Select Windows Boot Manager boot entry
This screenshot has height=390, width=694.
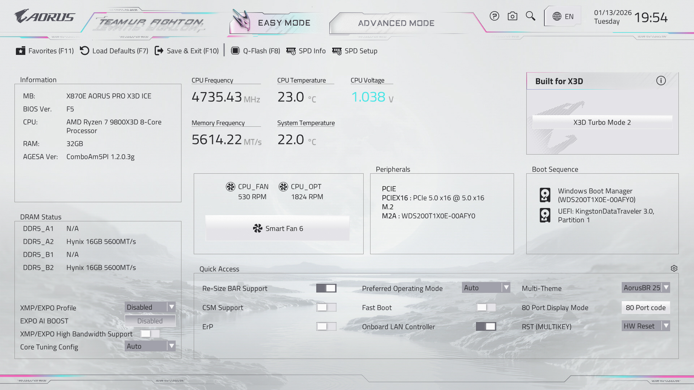tap(596, 195)
